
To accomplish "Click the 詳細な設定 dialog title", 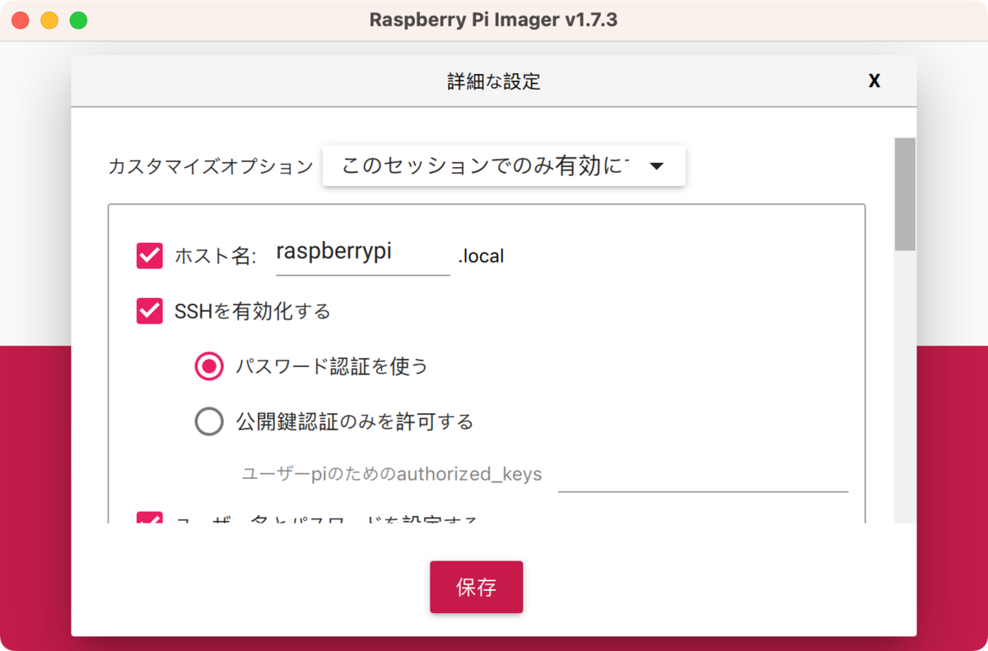I will 494,81.
